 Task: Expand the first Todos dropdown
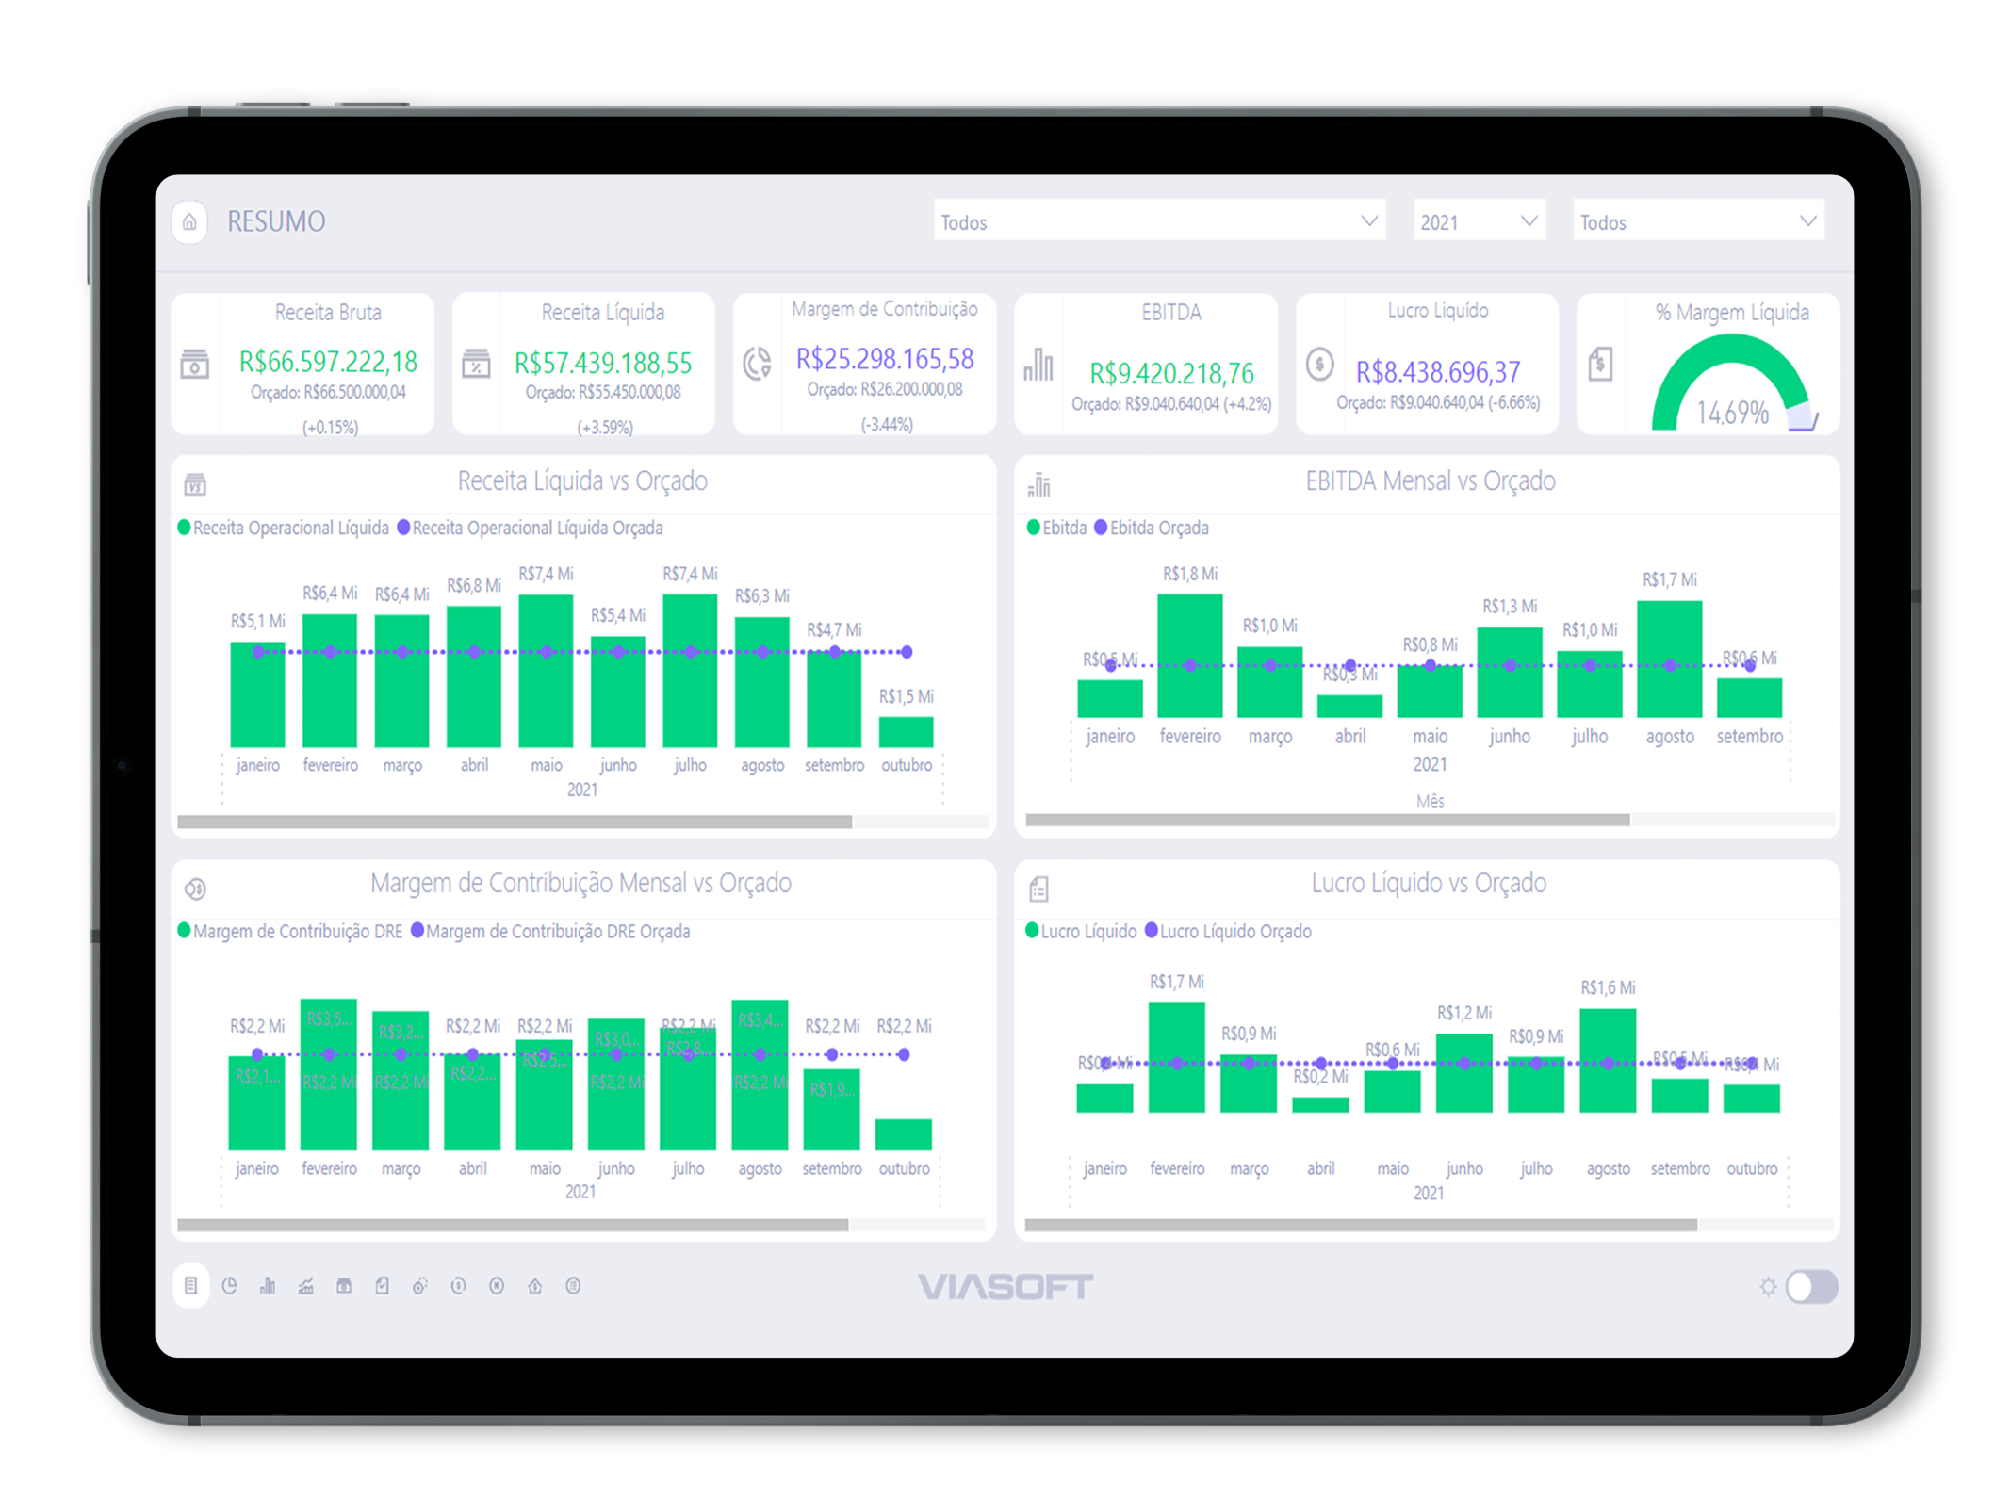coord(1158,222)
